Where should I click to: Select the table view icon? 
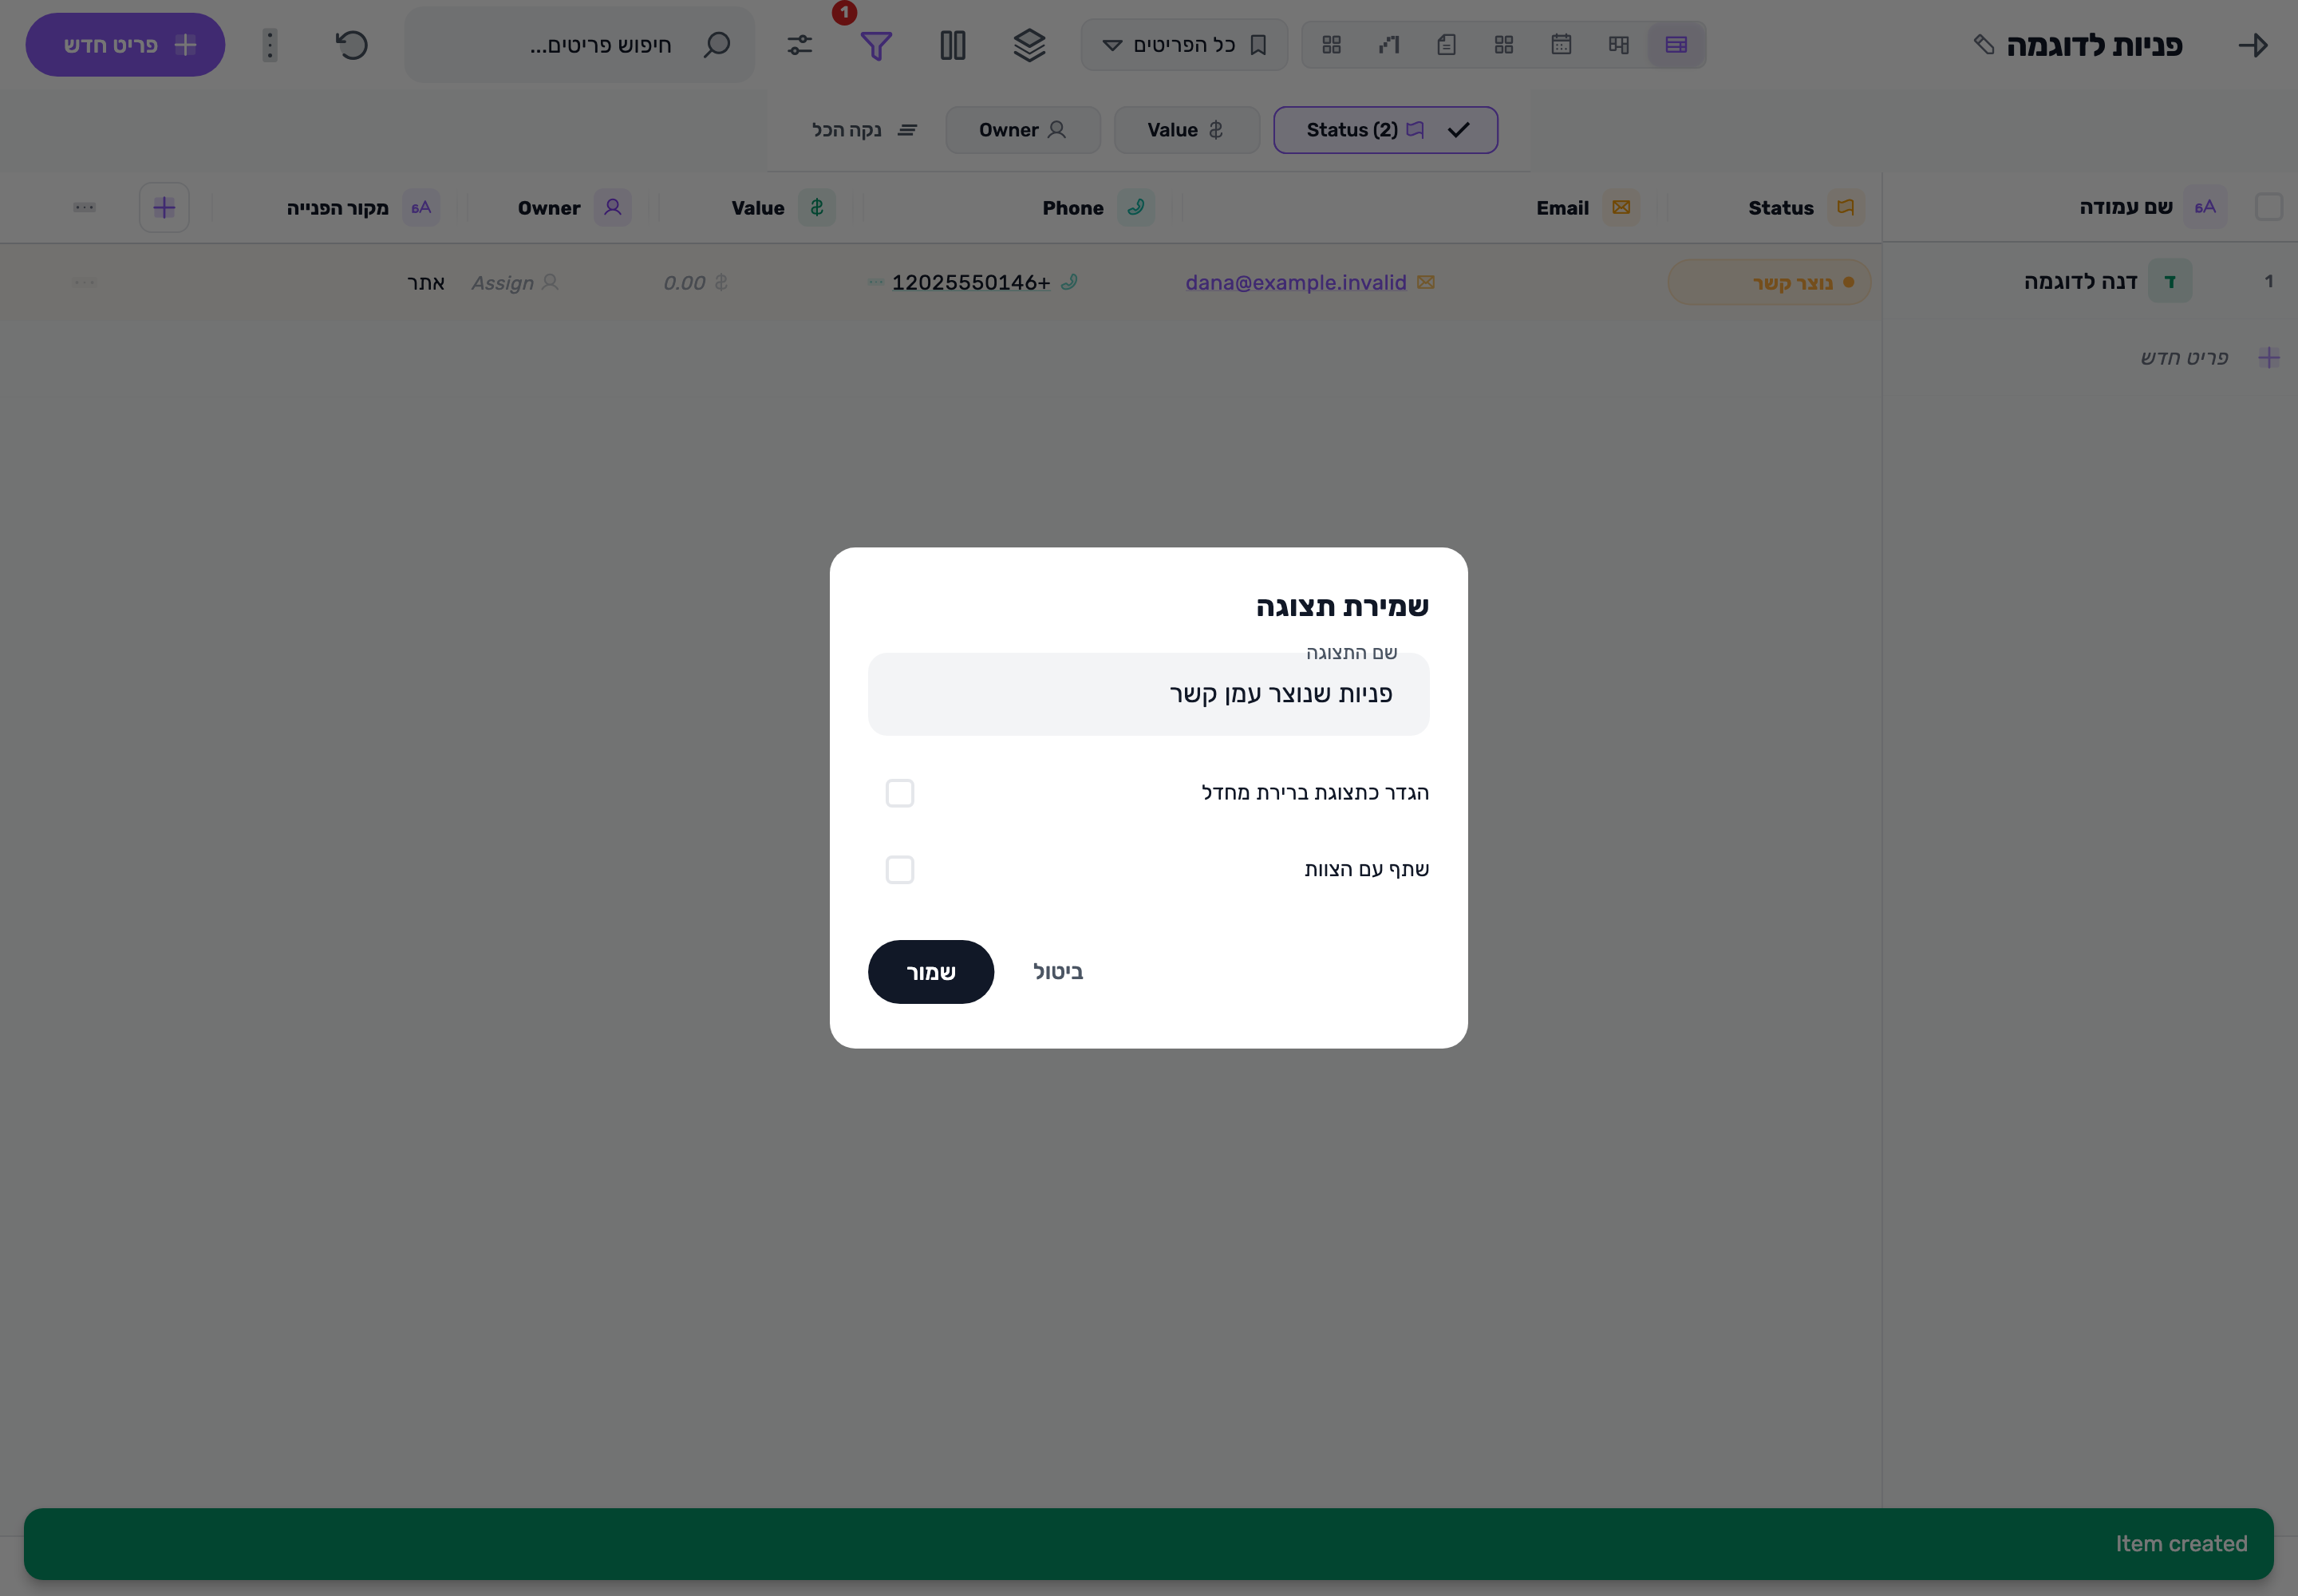1676,45
